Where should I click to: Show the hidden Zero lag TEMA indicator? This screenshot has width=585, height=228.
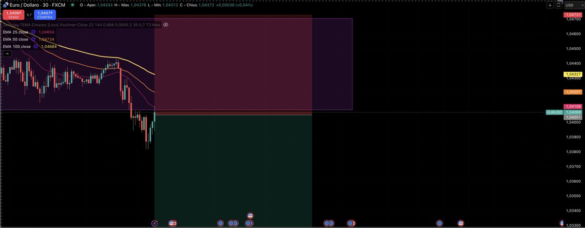pos(166,24)
